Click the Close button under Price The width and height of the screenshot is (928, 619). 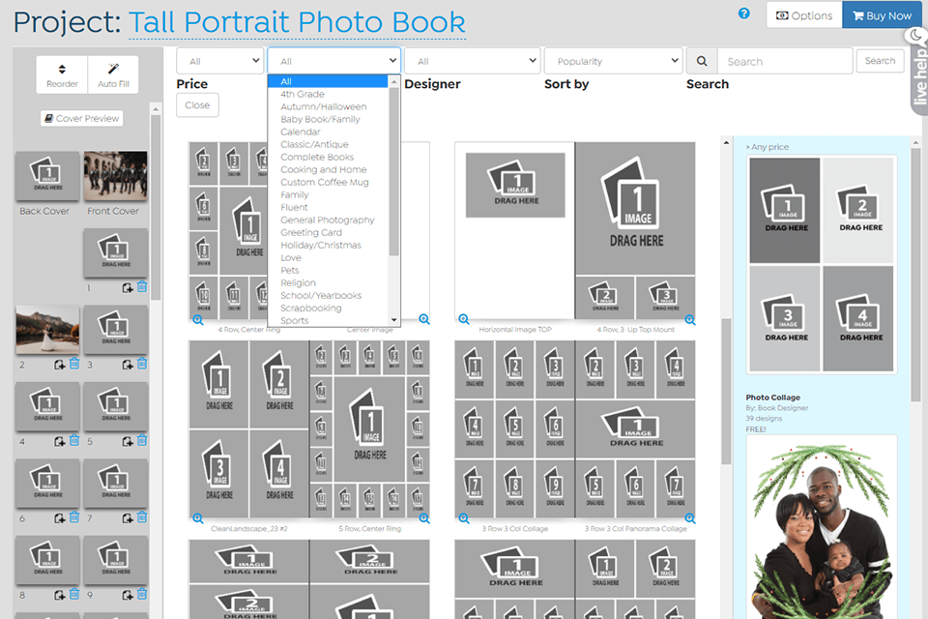pyautogui.click(x=197, y=104)
